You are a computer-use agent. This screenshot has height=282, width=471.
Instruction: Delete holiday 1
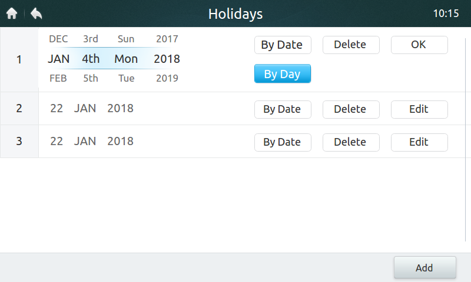(x=350, y=45)
